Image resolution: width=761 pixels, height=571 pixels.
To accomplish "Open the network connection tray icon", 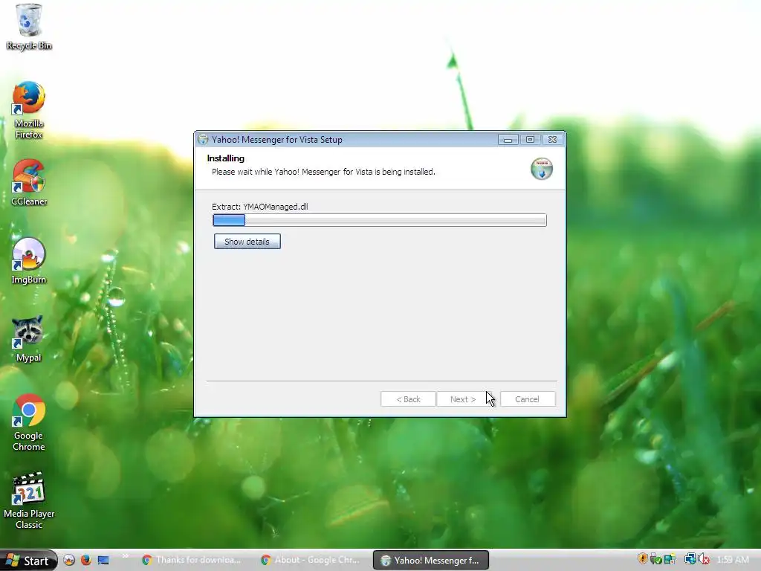I will pos(690,559).
